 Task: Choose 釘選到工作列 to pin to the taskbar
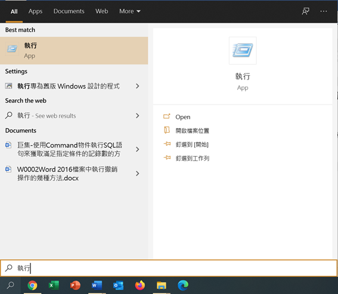(x=193, y=158)
